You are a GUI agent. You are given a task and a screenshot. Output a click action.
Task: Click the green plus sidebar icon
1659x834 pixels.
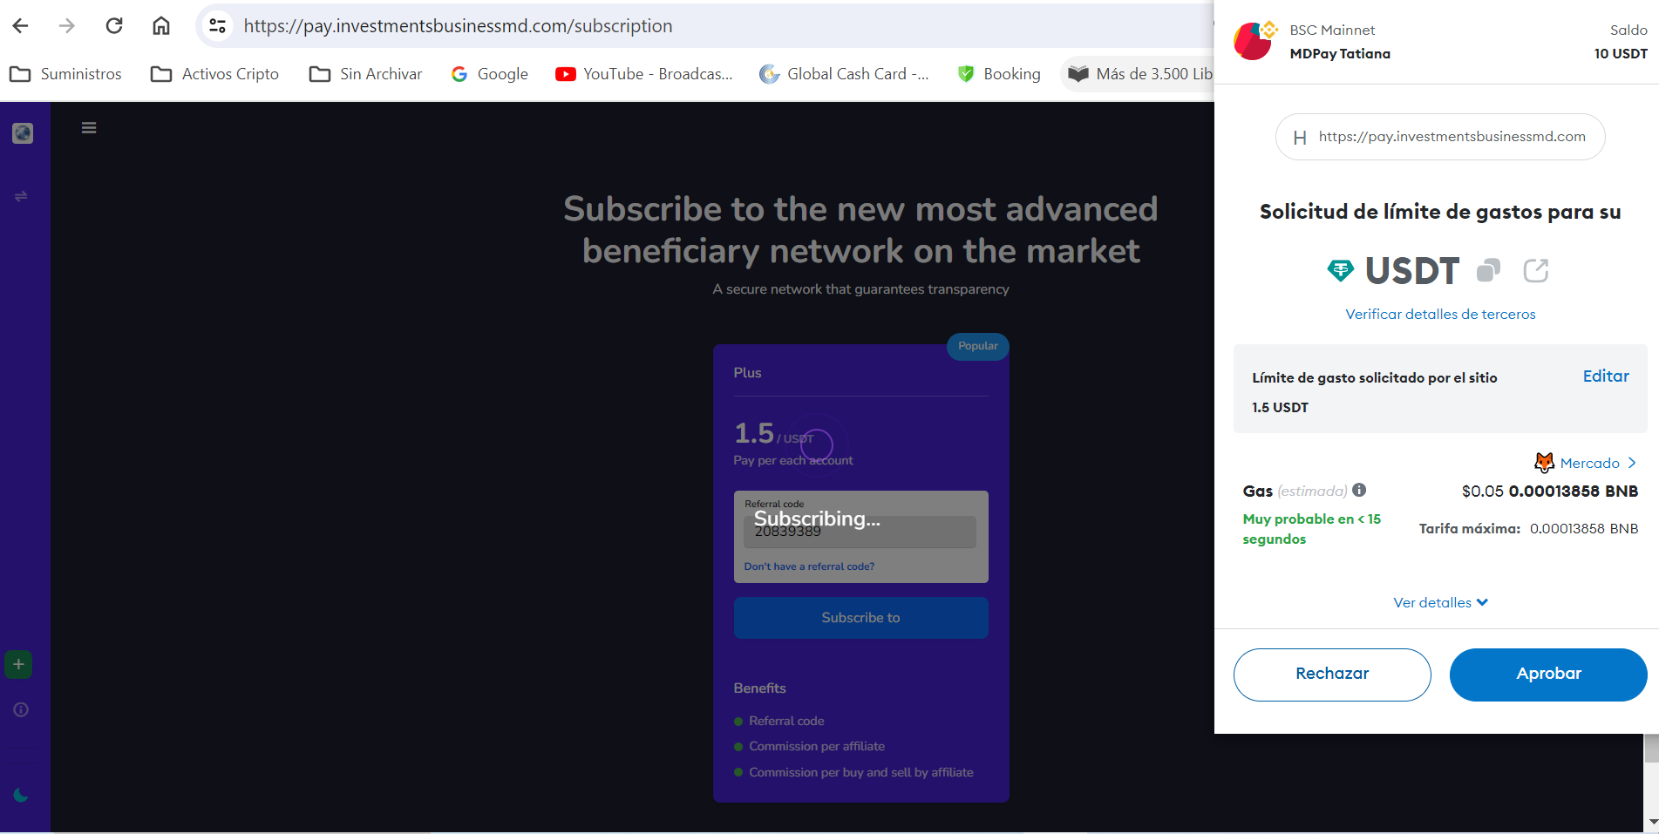tap(19, 664)
